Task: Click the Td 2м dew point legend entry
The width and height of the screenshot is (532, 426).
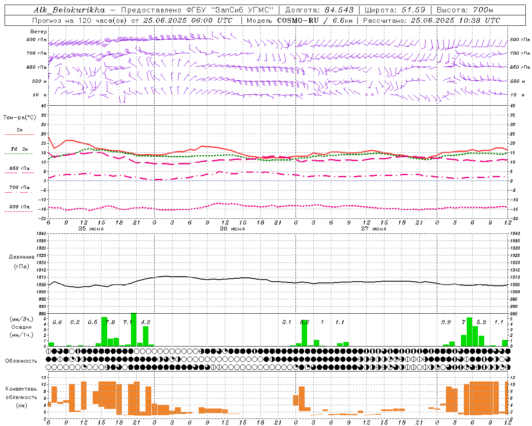Action: [x=19, y=149]
